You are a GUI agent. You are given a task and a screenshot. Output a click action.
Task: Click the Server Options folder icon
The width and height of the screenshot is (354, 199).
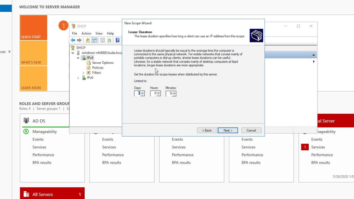(x=88, y=63)
